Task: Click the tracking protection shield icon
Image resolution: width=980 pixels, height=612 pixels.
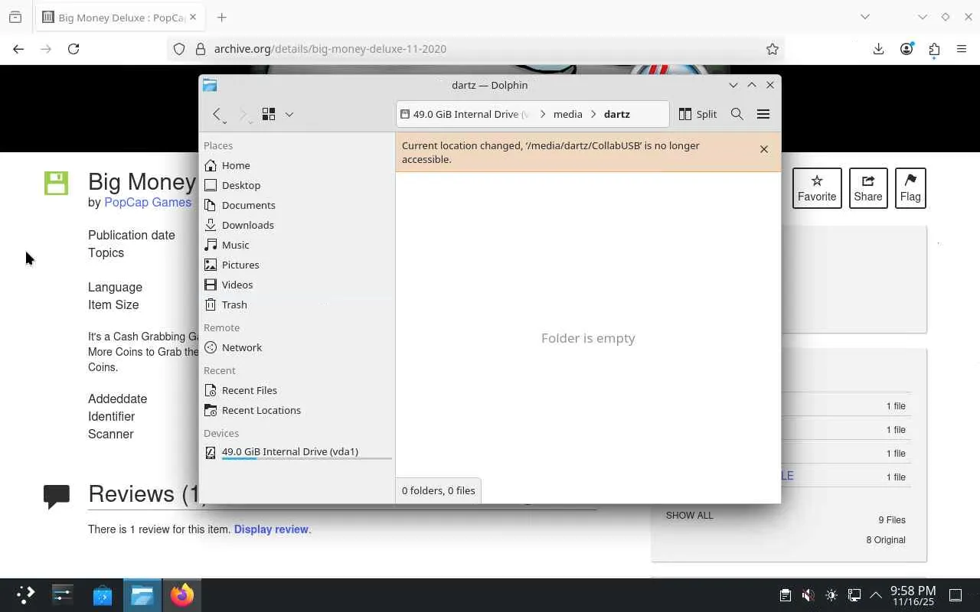Action: [x=179, y=49]
